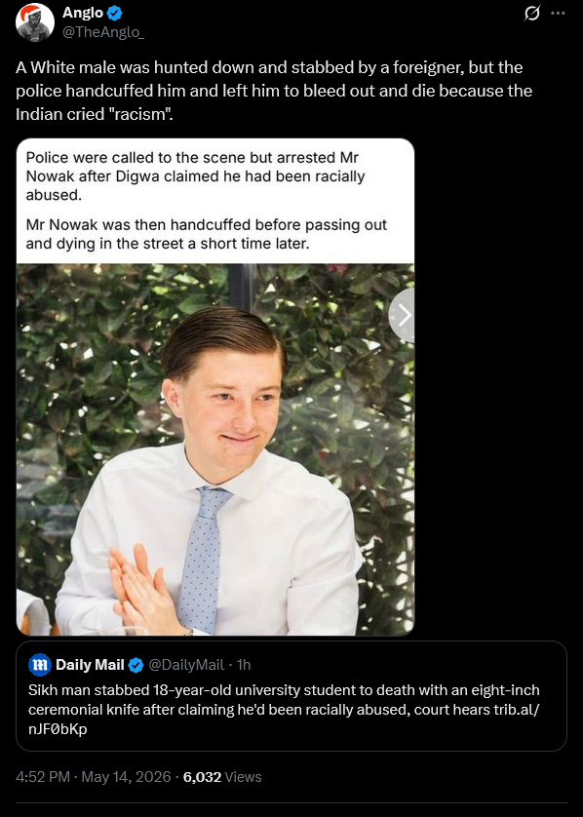Open the 6,032 Views count

pos(222,777)
